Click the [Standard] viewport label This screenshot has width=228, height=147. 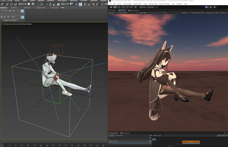point(17,24)
